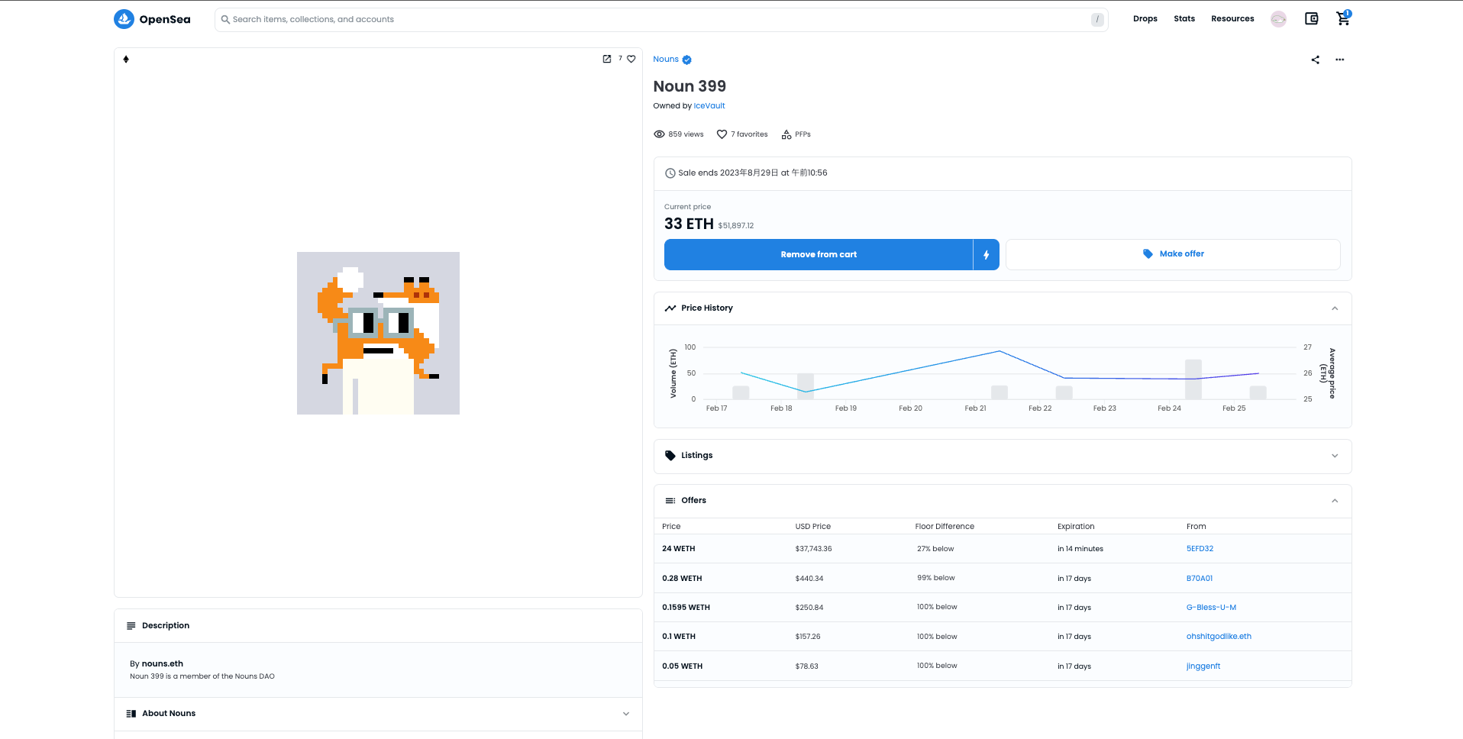Click the Feb 24 volume bar in chart
This screenshot has width=1463, height=739.
pyautogui.click(x=1193, y=379)
